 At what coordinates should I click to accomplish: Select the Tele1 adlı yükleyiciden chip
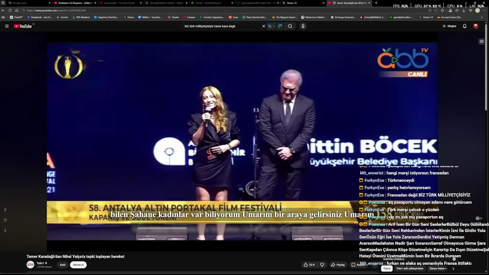410,269
